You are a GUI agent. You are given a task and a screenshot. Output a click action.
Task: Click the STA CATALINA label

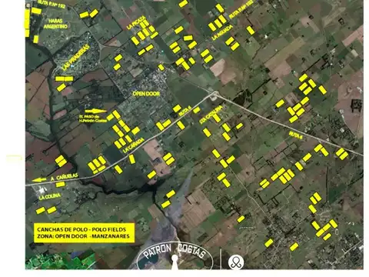[x=211, y=115]
